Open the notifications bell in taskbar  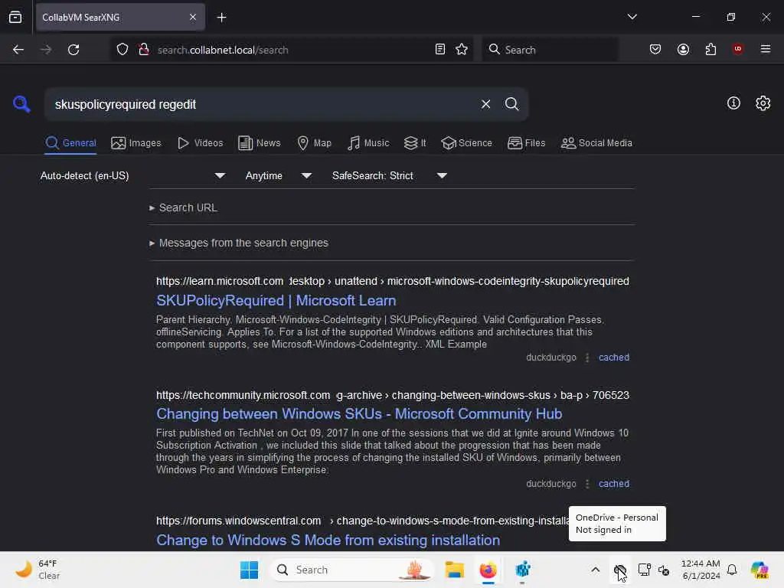click(x=731, y=570)
